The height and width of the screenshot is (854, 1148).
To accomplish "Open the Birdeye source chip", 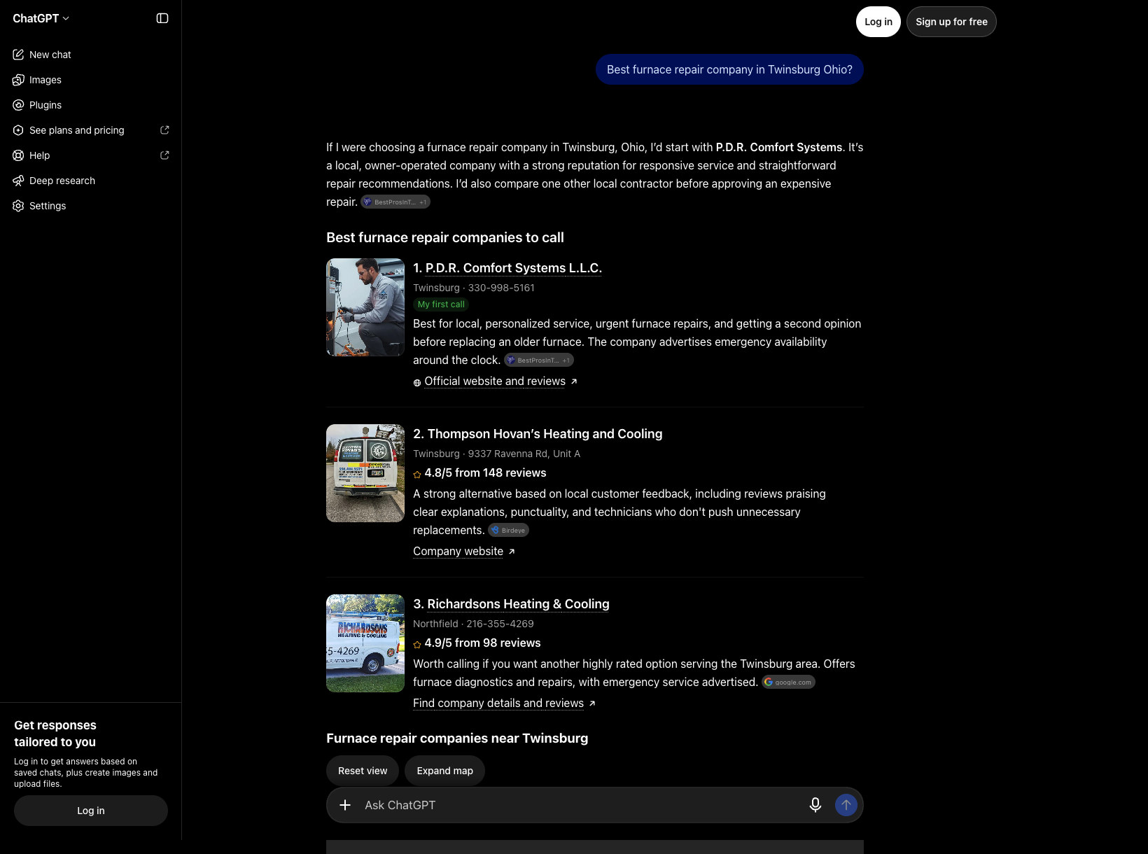I will (x=508, y=531).
